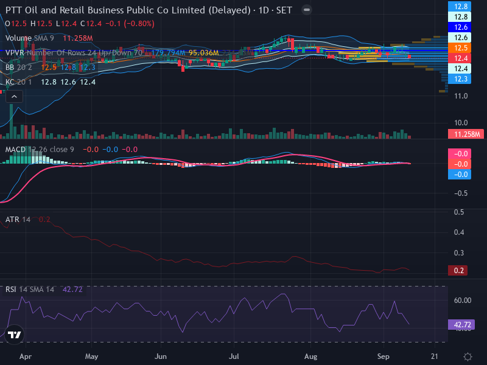Select the BB 20 2 indicator legend

[19, 68]
